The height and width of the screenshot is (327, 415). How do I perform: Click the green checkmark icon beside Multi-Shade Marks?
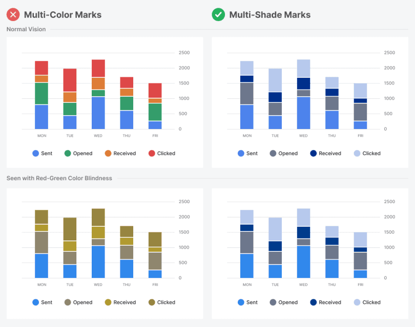click(219, 14)
